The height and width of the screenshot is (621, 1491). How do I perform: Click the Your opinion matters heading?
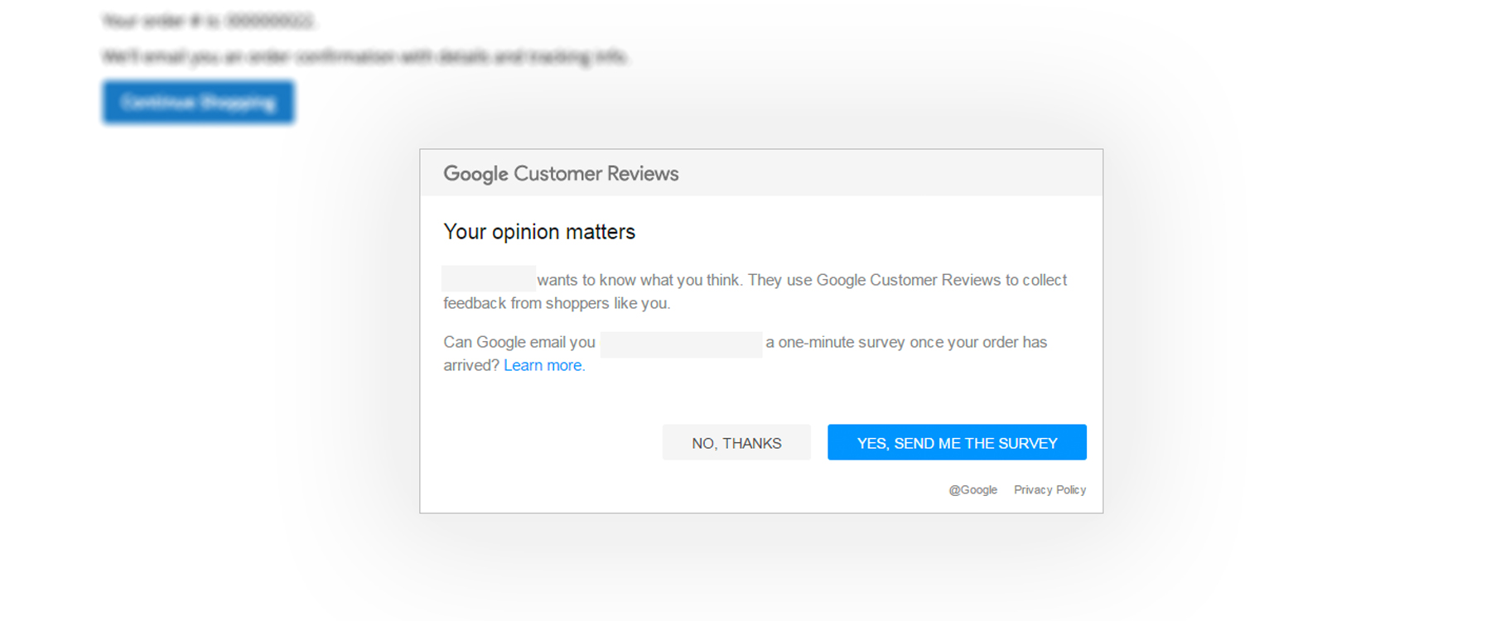click(539, 232)
